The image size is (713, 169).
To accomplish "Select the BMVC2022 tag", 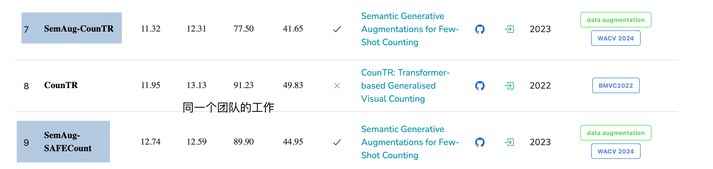I will pos(616,85).
